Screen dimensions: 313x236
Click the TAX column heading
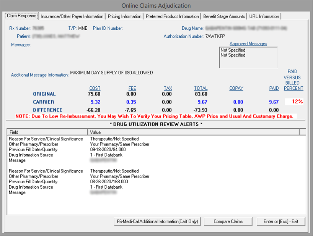[x=168, y=89]
